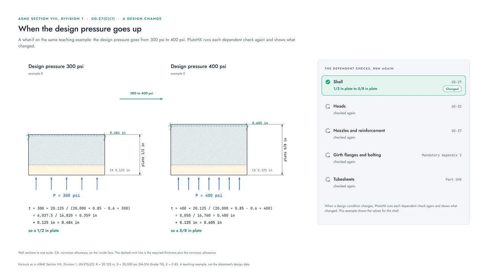488x274 pixels.
Task: Click 'The dependent checks, run again' panel header
Action: coord(359,68)
